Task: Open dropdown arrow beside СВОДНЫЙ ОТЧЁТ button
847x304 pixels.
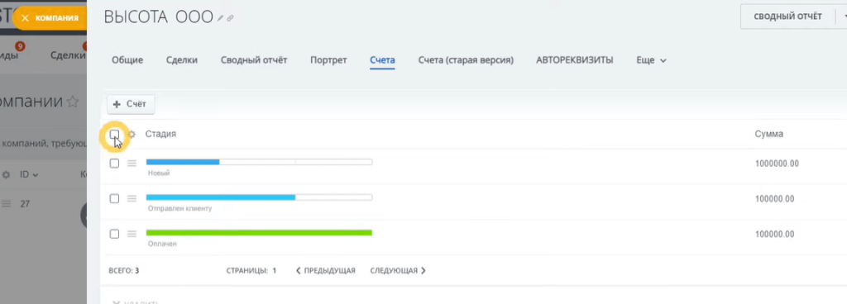Action: pos(845,17)
